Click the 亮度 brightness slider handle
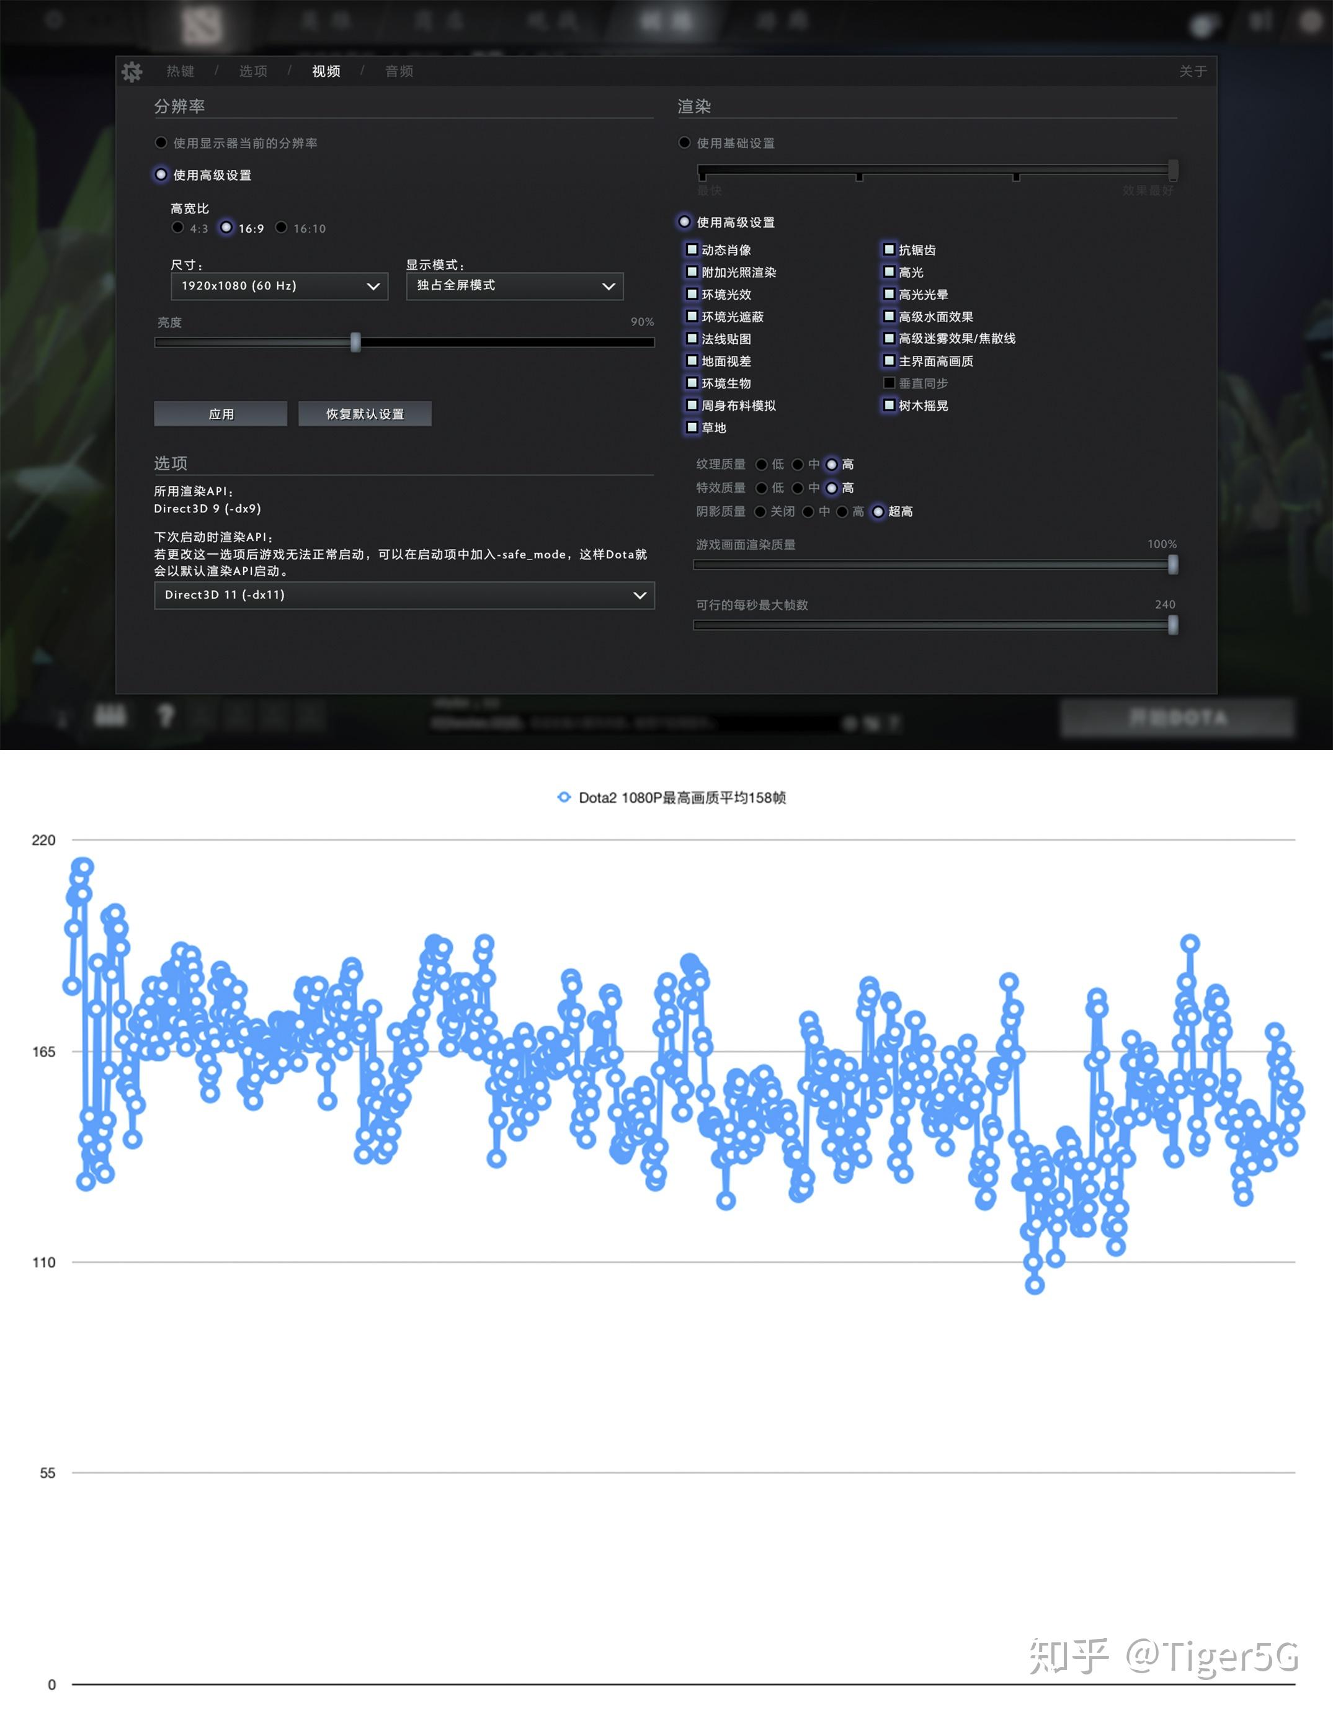1333x1716 pixels. (356, 342)
